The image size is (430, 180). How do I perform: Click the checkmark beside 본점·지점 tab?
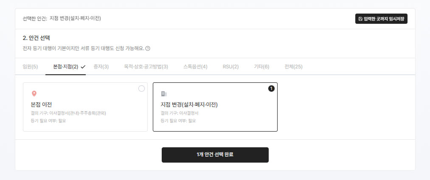point(83,67)
